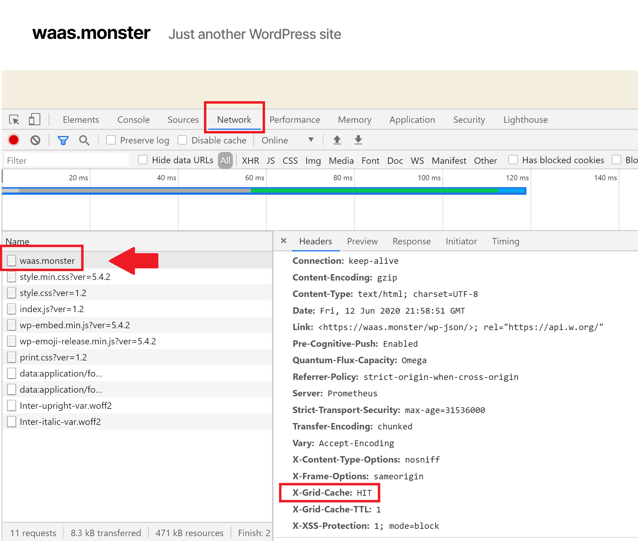Select the All filter type
Viewport: 638px width, 541px height.
225,160
